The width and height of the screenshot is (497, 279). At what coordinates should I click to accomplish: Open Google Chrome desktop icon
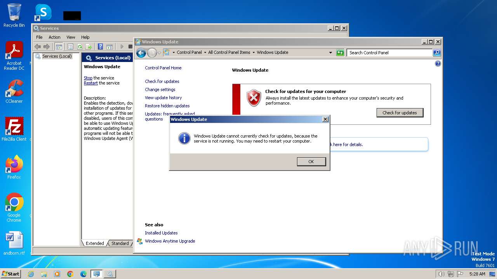click(x=14, y=207)
